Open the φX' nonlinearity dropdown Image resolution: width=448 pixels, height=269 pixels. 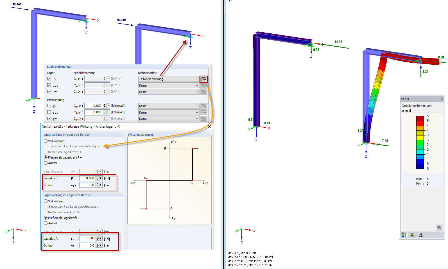(169, 106)
